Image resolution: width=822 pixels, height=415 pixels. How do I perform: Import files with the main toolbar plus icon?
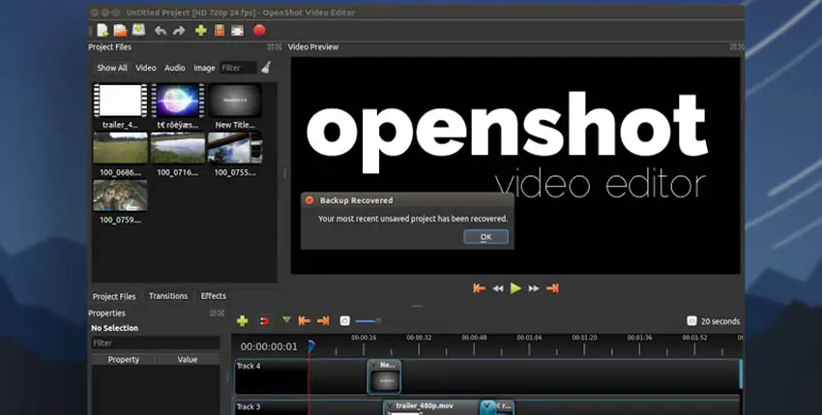click(x=201, y=30)
